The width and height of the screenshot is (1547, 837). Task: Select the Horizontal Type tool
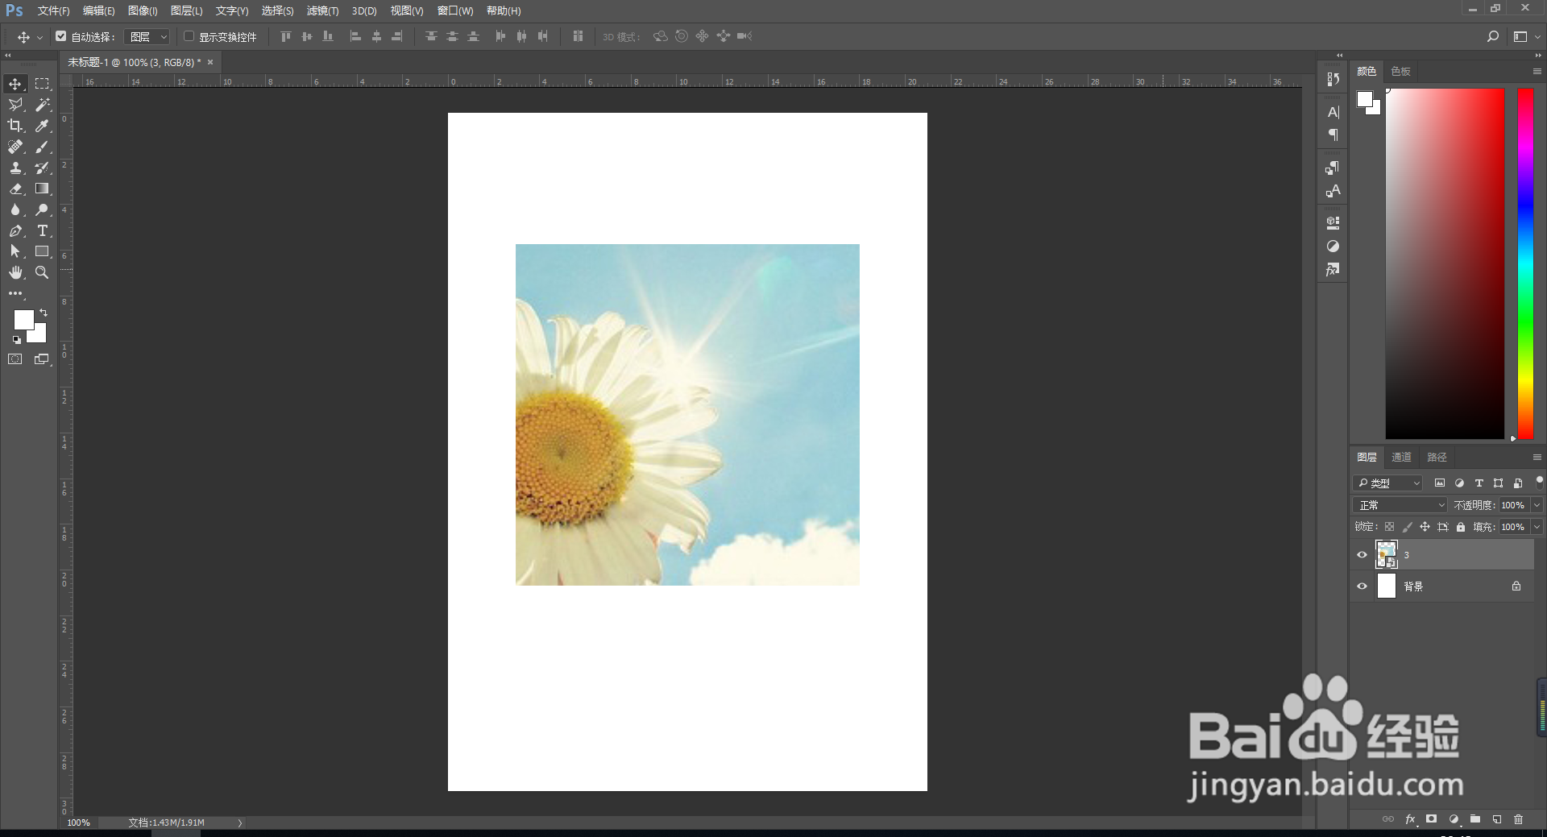click(43, 231)
